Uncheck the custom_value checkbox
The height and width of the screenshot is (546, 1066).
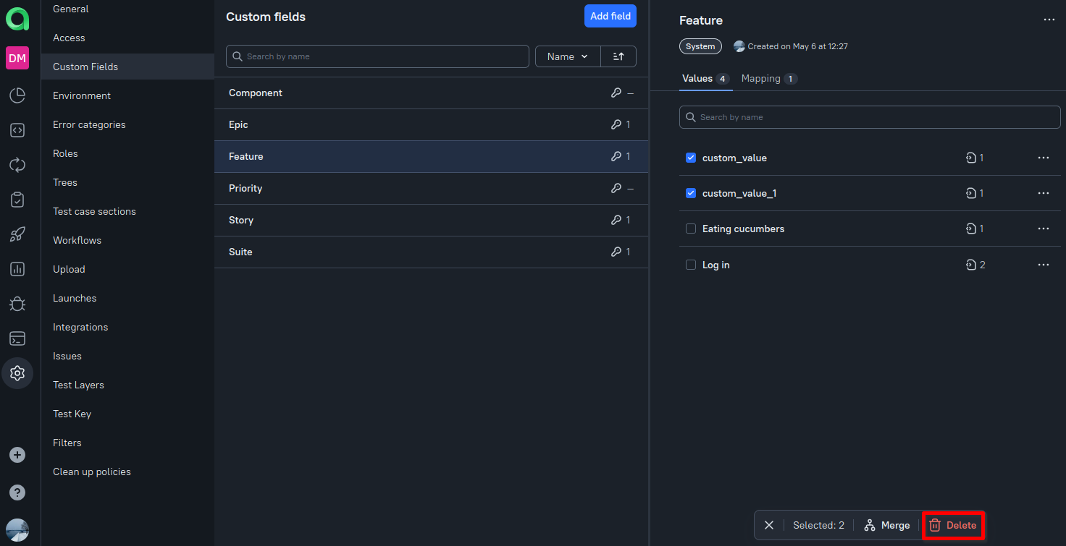point(691,158)
